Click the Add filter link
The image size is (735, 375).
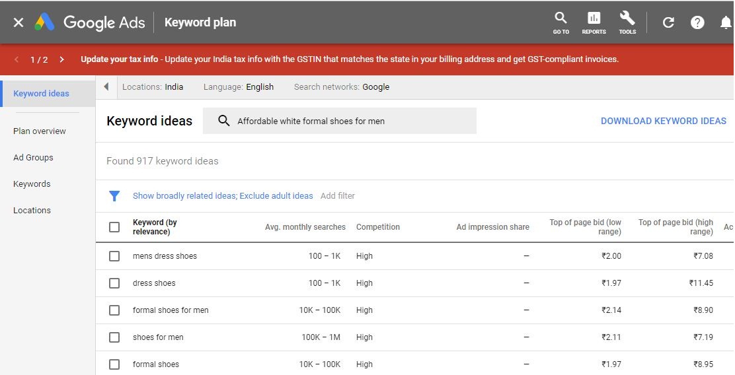click(337, 196)
